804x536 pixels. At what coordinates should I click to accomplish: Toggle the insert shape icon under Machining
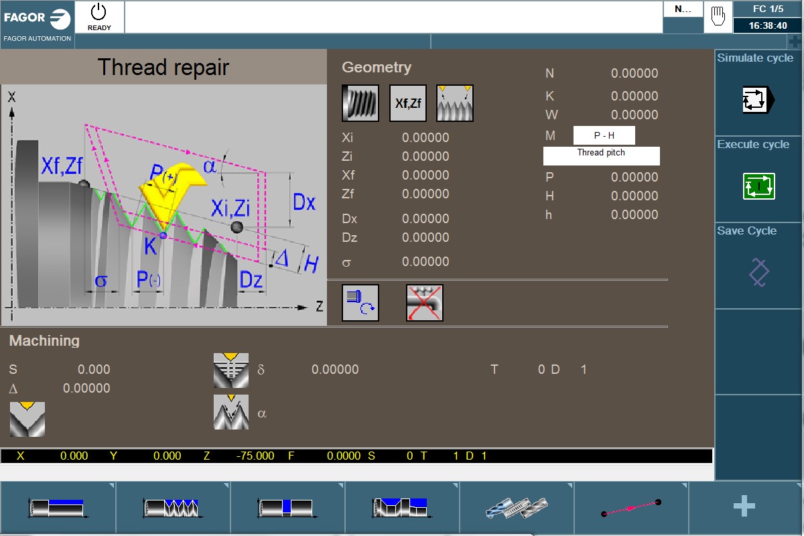click(26, 419)
